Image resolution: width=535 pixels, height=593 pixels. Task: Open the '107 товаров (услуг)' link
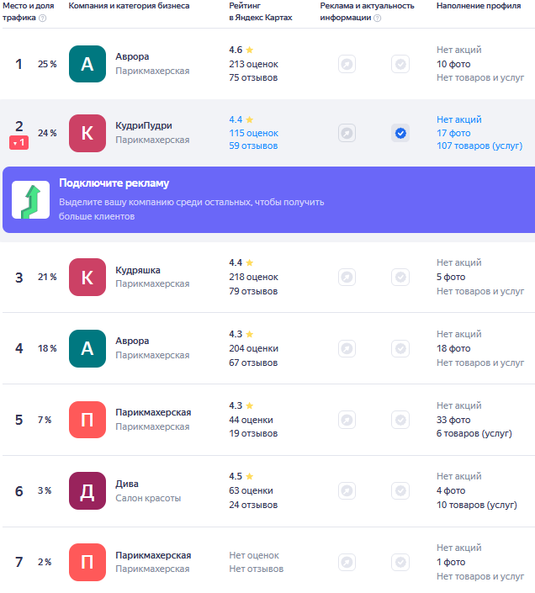(x=479, y=146)
